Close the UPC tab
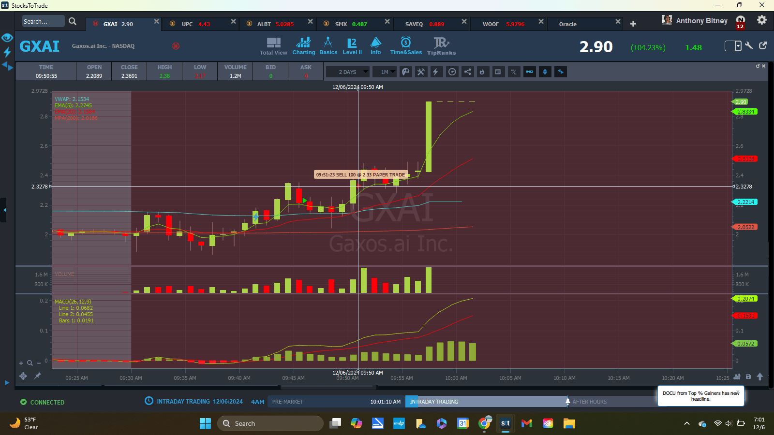 [x=233, y=21]
